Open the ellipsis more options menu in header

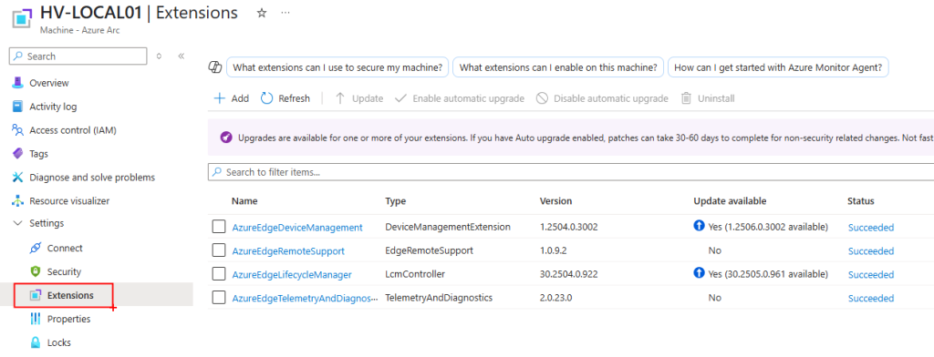(x=285, y=13)
